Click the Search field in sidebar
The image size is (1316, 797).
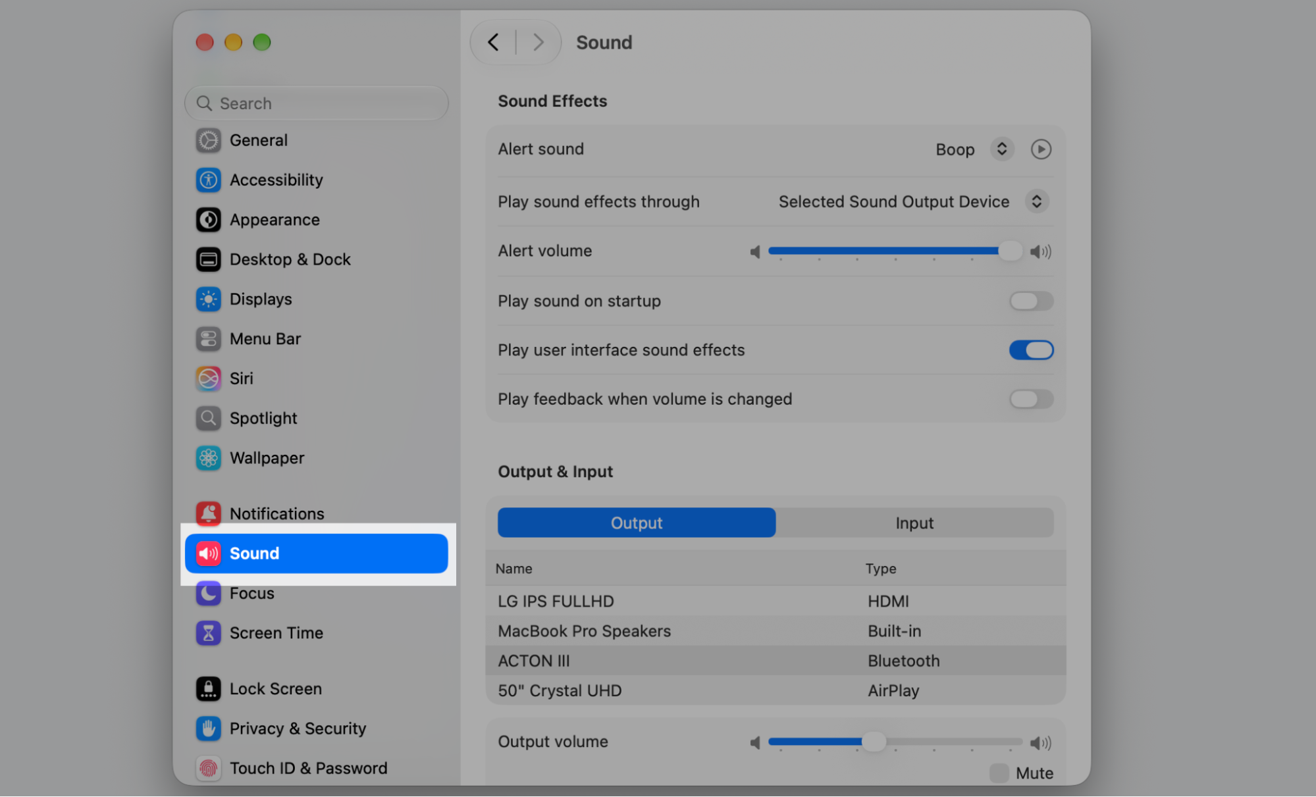pos(317,103)
